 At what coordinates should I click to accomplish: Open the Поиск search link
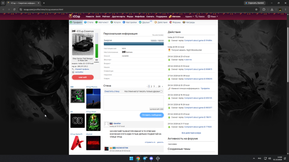coord(200,16)
